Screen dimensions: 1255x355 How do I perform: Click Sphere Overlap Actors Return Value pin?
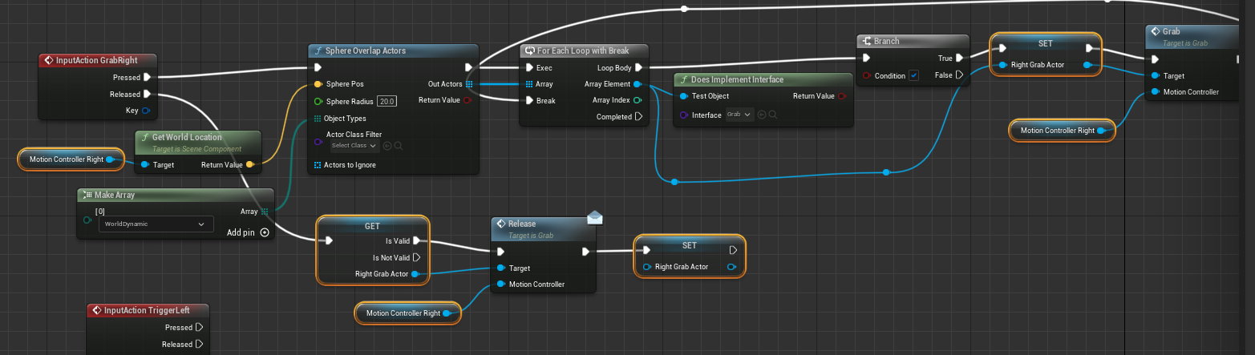pyautogui.click(x=468, y=100)
